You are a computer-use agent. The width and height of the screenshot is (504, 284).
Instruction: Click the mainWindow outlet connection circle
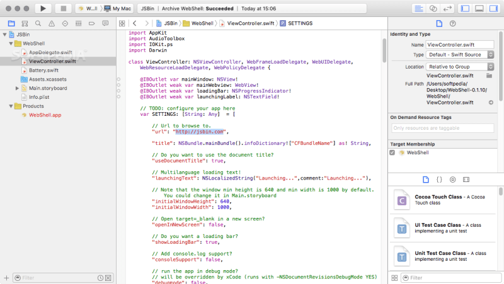[x=118, y=79]
